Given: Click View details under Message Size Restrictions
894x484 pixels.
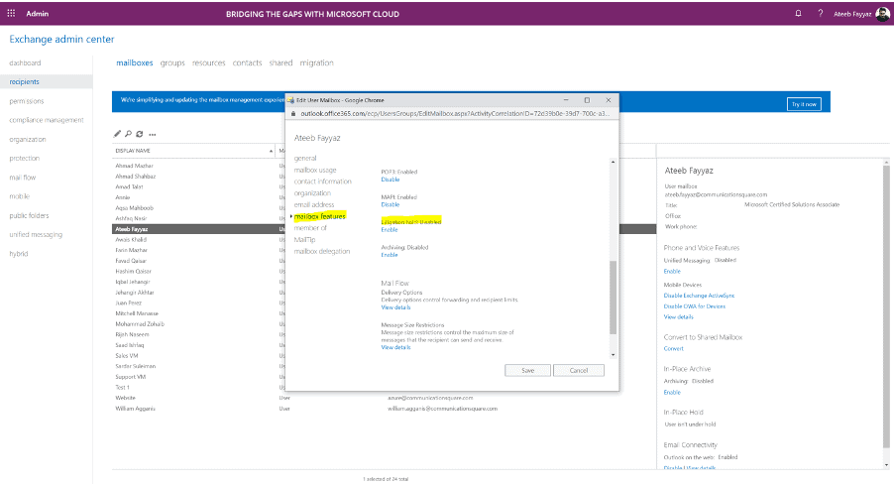Looking at the screenshot, I should (395, 347).
